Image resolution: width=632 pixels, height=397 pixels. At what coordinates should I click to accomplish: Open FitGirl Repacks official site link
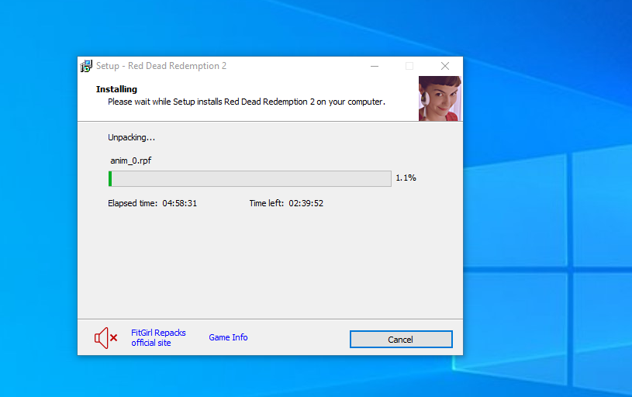(x=158, y=338)
